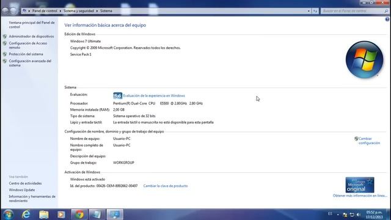Click the 4,6 experience score badge
391x220 pixels.
[x=117, y=96]
